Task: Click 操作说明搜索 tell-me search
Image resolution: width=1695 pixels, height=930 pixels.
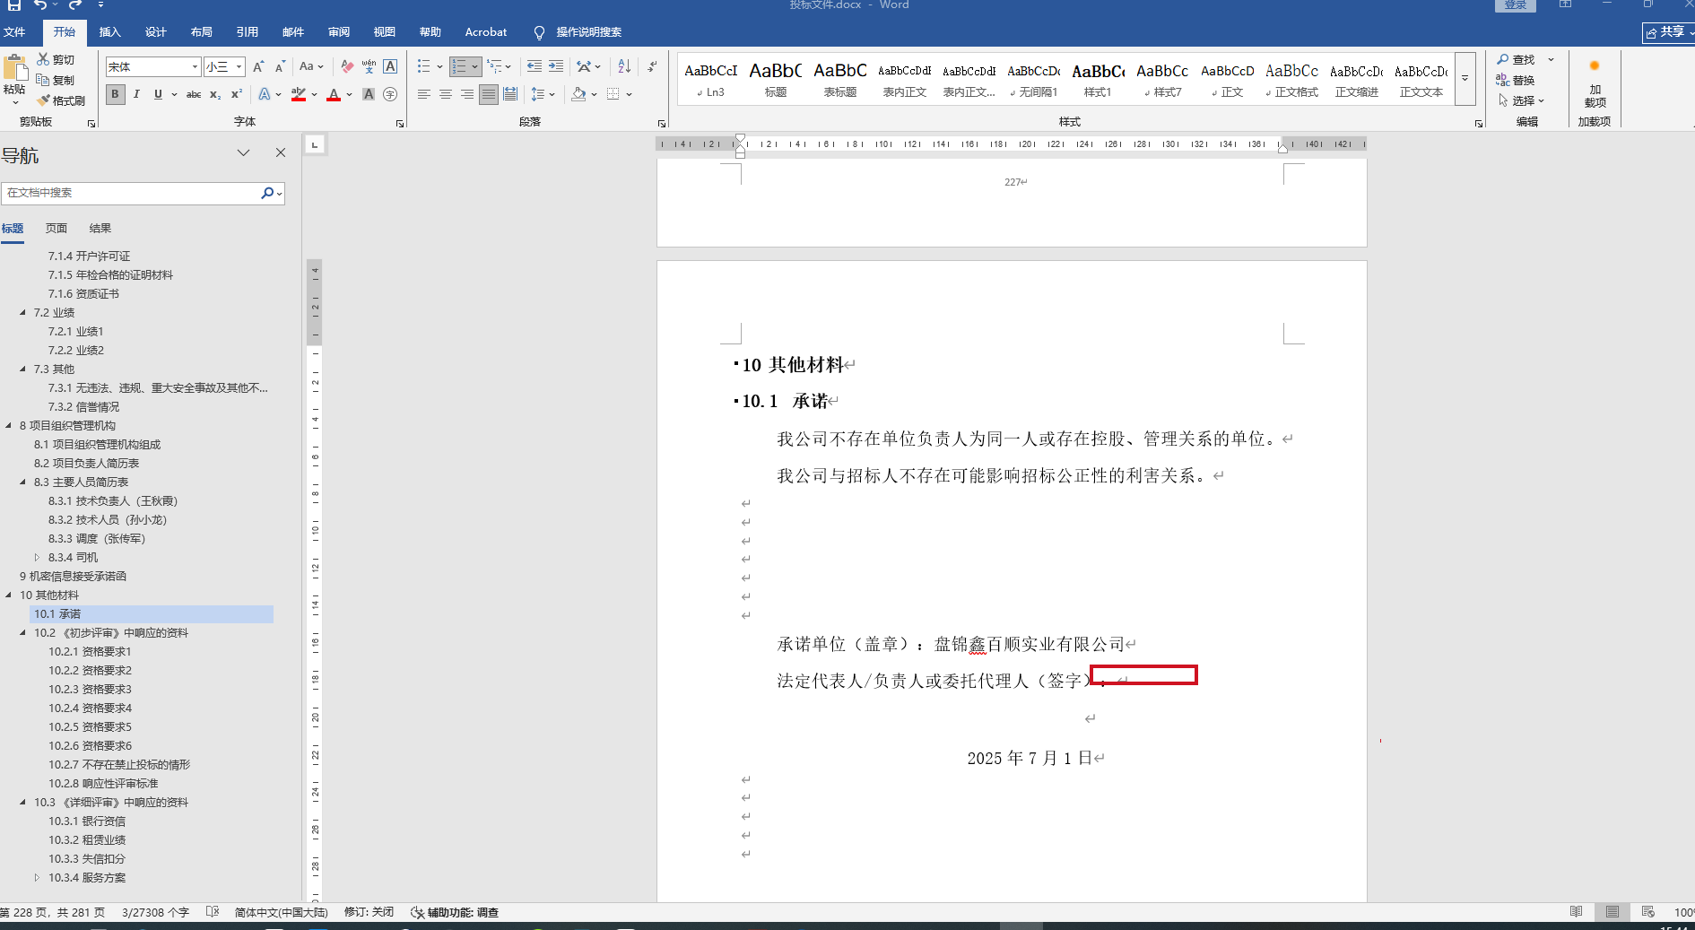Action: pyautogui.click(x=578, y=32)
